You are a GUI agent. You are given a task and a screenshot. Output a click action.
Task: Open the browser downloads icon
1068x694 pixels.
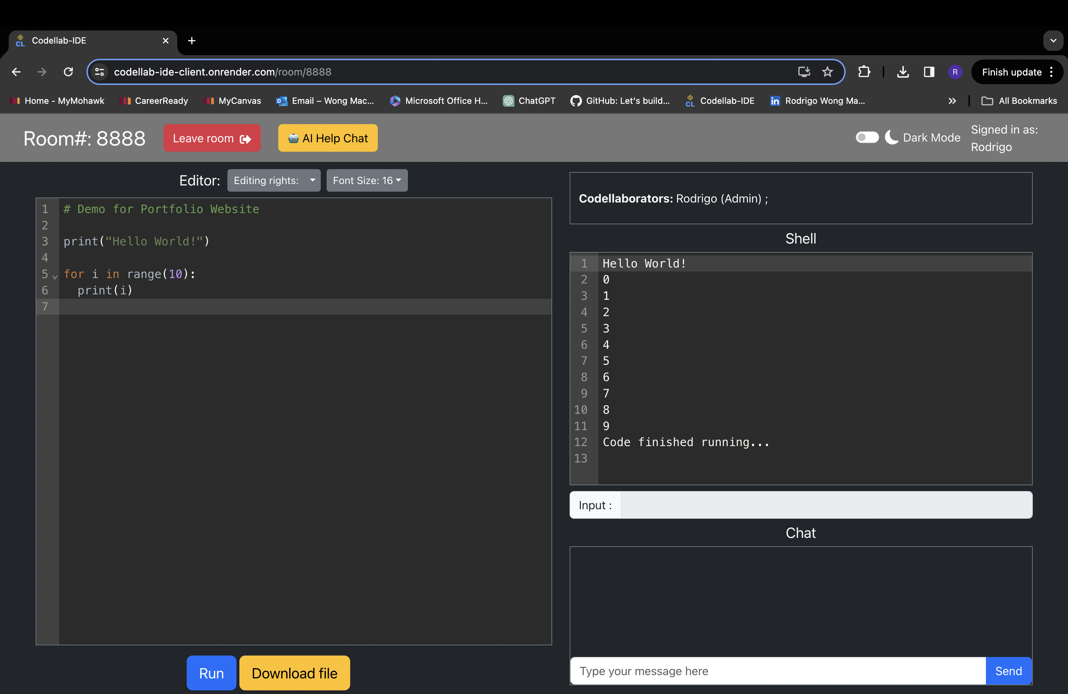[903, 72]
